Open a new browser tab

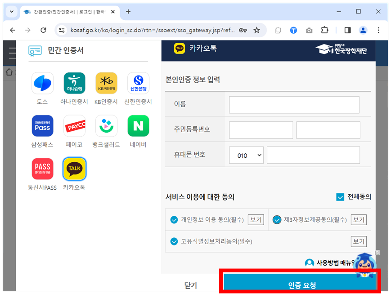pyautogui.click(x=128, y=11)
